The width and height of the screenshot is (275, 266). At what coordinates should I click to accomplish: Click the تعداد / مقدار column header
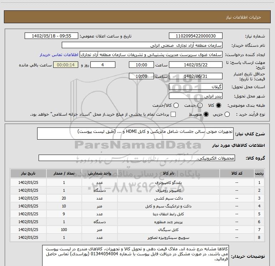point(64,174)
